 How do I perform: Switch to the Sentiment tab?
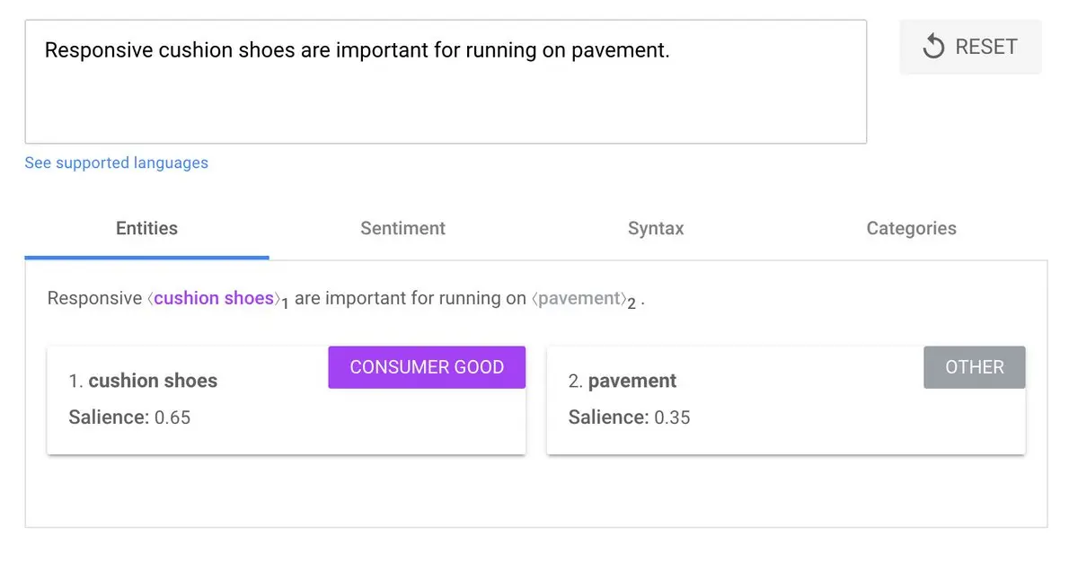pos(402,229)
